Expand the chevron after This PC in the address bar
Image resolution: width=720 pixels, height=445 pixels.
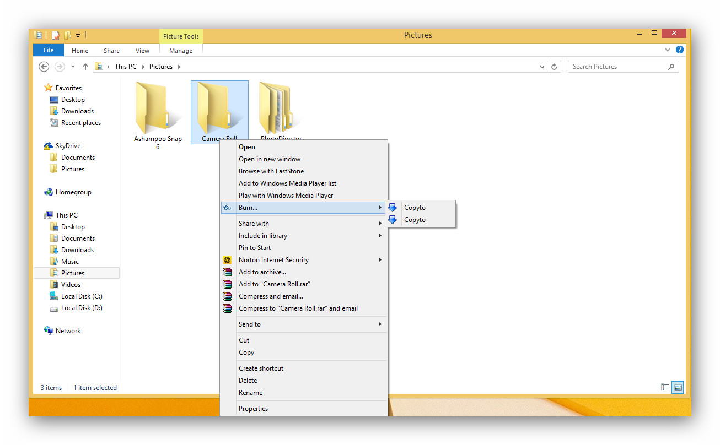pos(143,67)
